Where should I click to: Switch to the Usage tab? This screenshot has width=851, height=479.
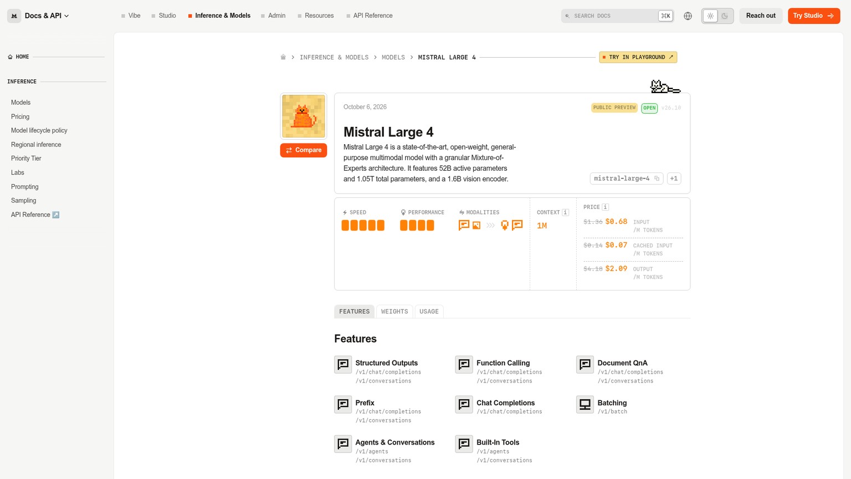429,312
